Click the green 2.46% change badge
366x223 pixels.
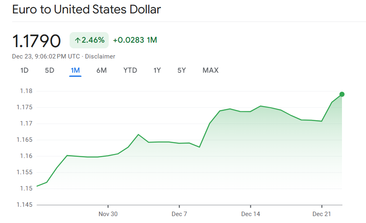(89, 40)
